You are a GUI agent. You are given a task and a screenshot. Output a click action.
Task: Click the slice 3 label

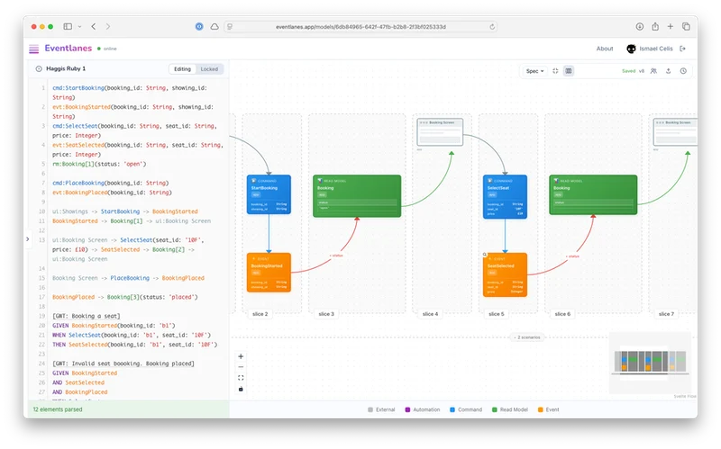[326, 314]
